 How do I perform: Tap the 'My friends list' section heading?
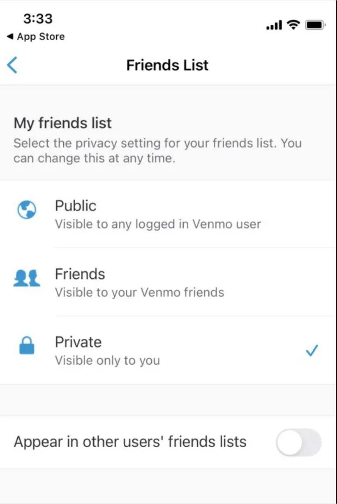(62, 123)
